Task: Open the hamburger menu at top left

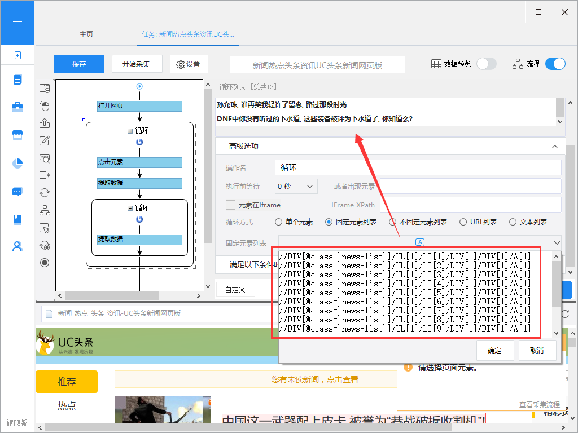Action: click(17, 24)
